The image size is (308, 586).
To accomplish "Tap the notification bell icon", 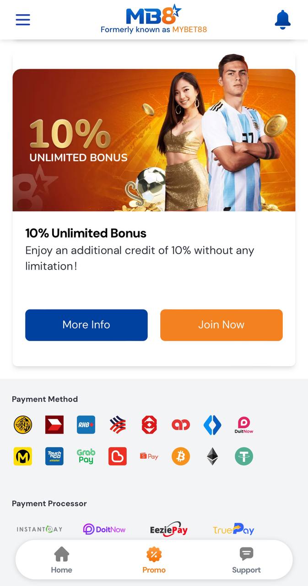I will [282, 20].
